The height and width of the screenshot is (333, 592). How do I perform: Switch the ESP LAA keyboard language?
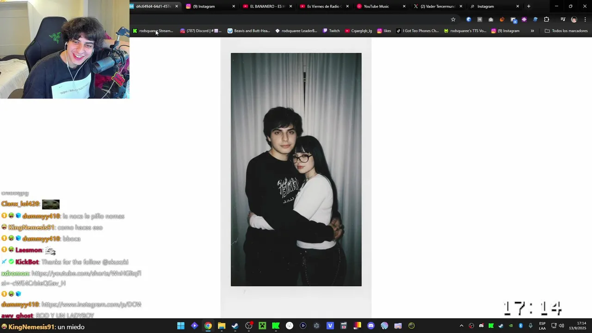tap(542, 326)
